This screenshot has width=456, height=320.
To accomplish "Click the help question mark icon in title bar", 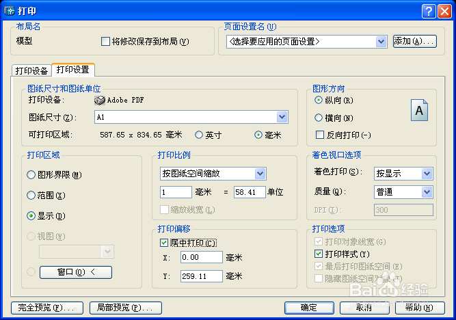I will 429,12.
